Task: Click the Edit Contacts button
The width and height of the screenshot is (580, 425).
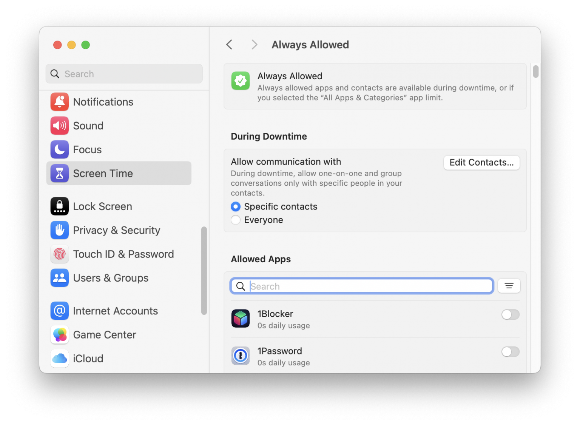Action: 481,162
